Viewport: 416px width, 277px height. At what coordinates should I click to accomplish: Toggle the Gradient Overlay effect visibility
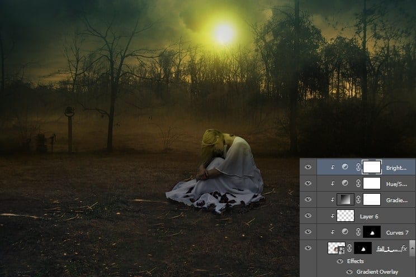coord(349,272)
